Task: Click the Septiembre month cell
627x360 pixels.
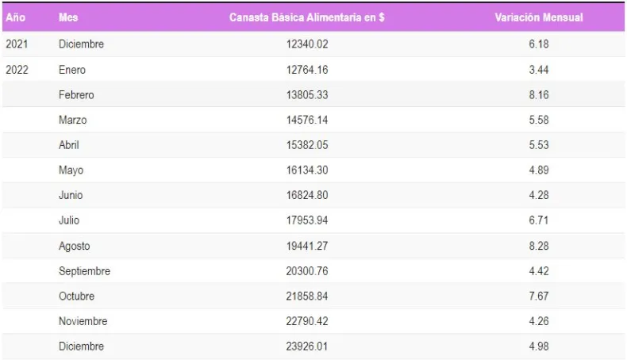Action: [84, 271]
